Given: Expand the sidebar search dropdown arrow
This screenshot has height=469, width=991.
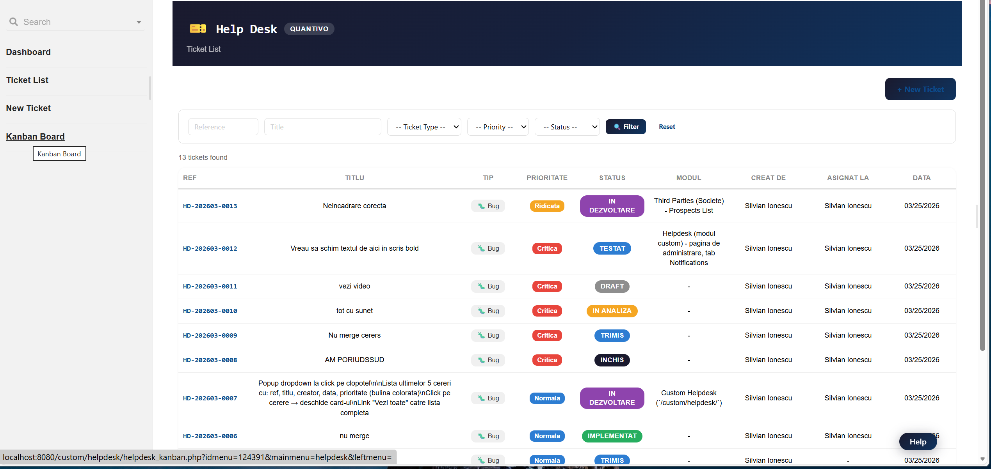Looking at the screenshot, I should [x=139, y=22].
